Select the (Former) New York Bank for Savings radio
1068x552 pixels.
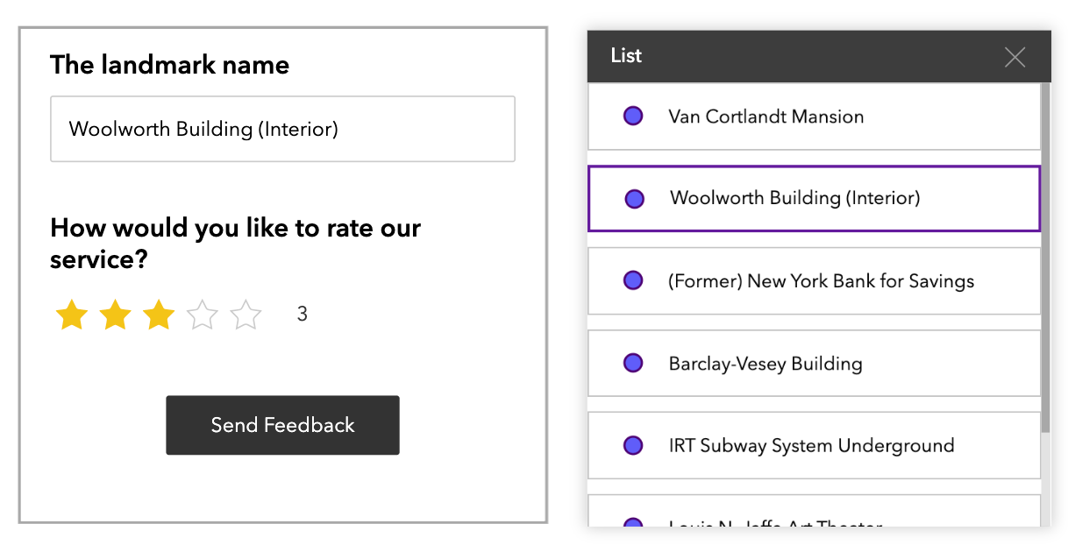(x=633, y=280)
